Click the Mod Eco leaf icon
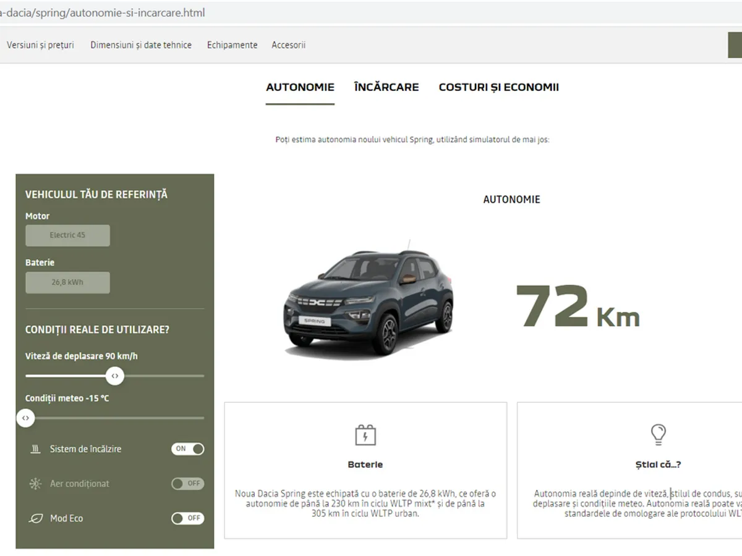The image size is (742, 556). 35,518
